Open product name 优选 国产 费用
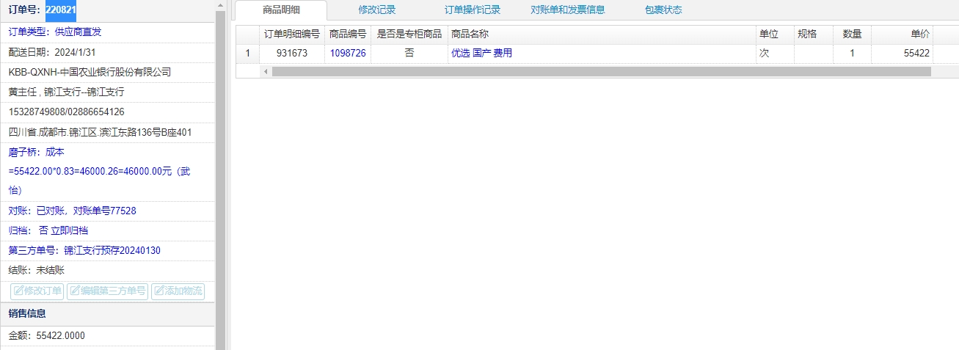 point(481,53)
